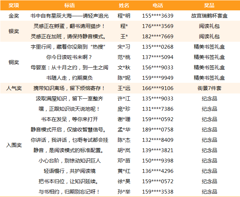Viewport: 240px width, 197px height.
Task: Click phone number 132****8409
Action: click(158, 140)
